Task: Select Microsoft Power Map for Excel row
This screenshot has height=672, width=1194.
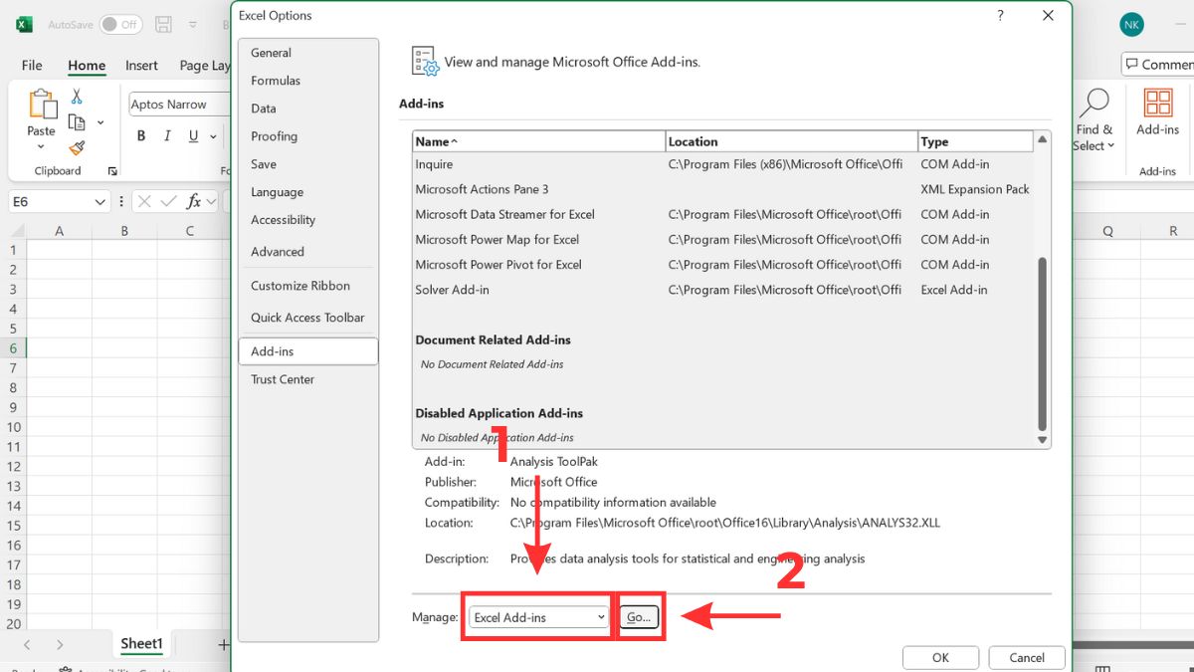Action: (723, 240)
